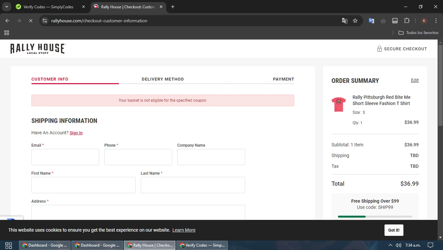Image resolution: width=443 pixels, height=250 pixels.
Task: Open the Chrome apps grid shortcut
Action: (6, 33)
